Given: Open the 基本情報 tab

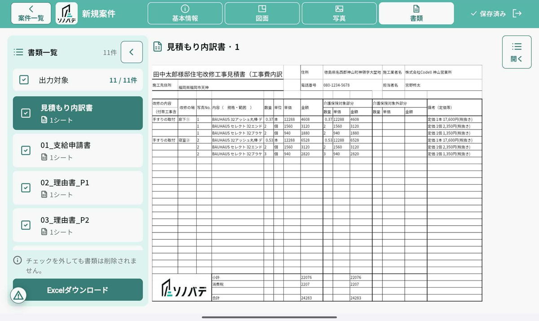Looking at the screenshot, I should 185,13.
